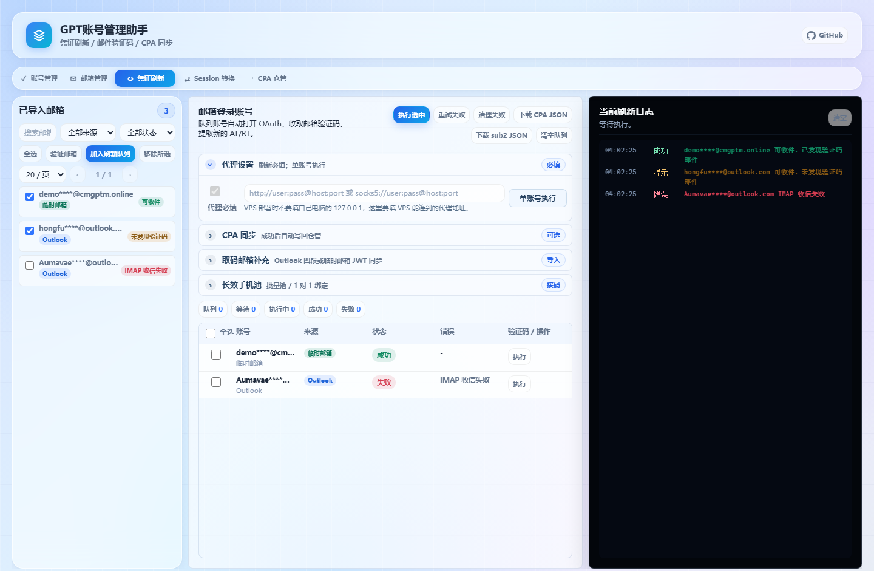Click the 导入 badge button

click(554, 260)
